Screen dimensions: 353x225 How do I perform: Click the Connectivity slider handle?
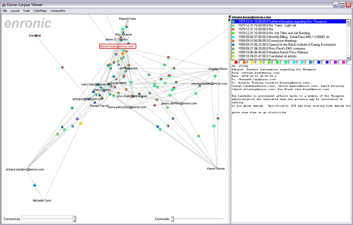[x=75, y=219]
